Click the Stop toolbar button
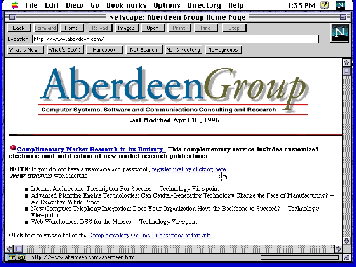356x267 pixels. click(234, 28)
